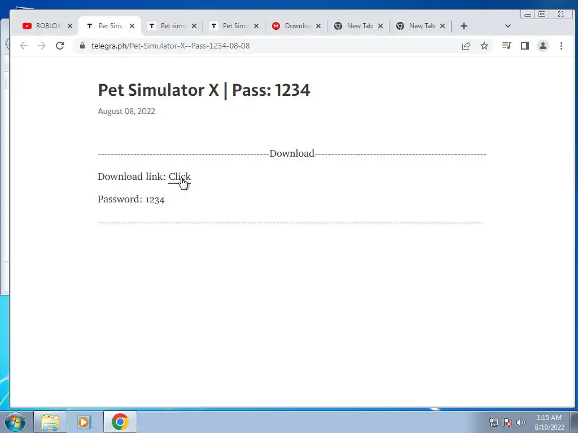Follow the Click download link
Viewport: 578px width, 433px height.
pos(179,176)
